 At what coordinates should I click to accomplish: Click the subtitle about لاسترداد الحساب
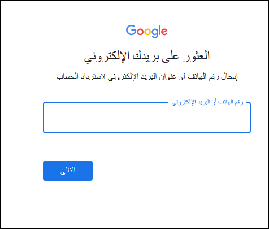point(147,76)
